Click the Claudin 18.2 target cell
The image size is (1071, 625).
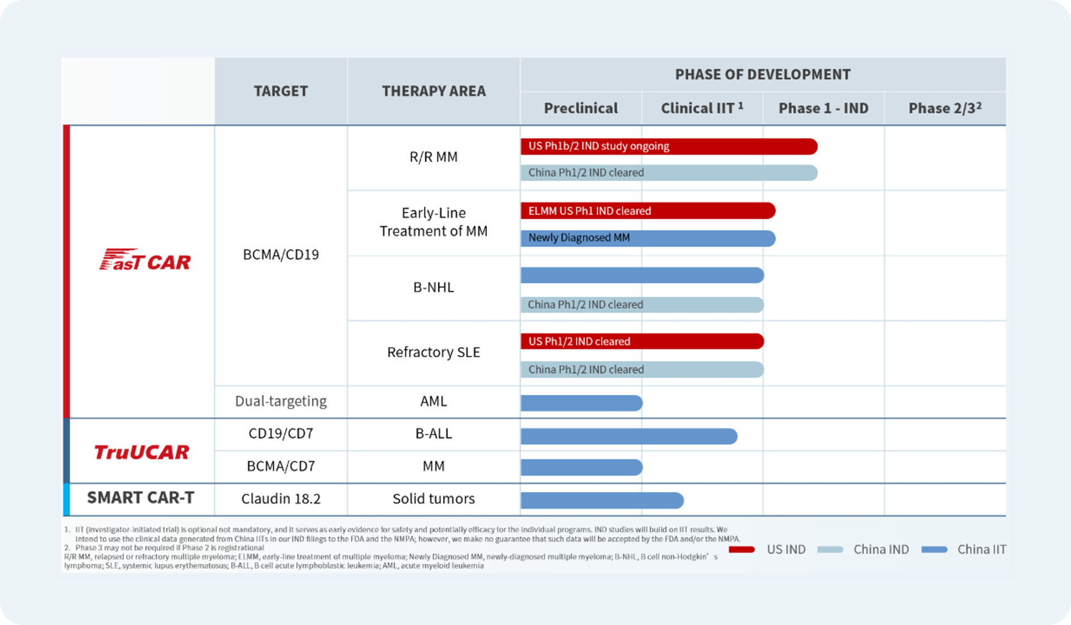(x=281, y=499)
